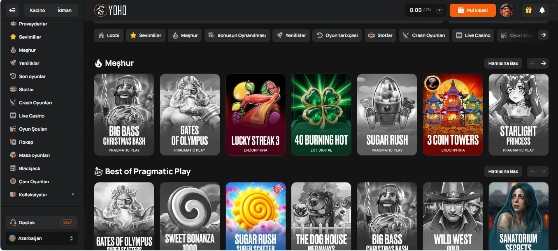The height and width of the screenshot is (251, 558).
Task: Click the Son oyunlar history icon
Action: coord(13,76)
